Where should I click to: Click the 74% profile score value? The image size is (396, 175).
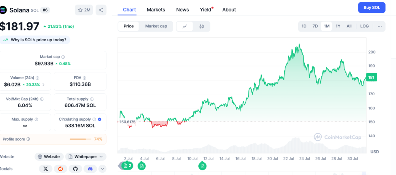click(x=98, y=139)
